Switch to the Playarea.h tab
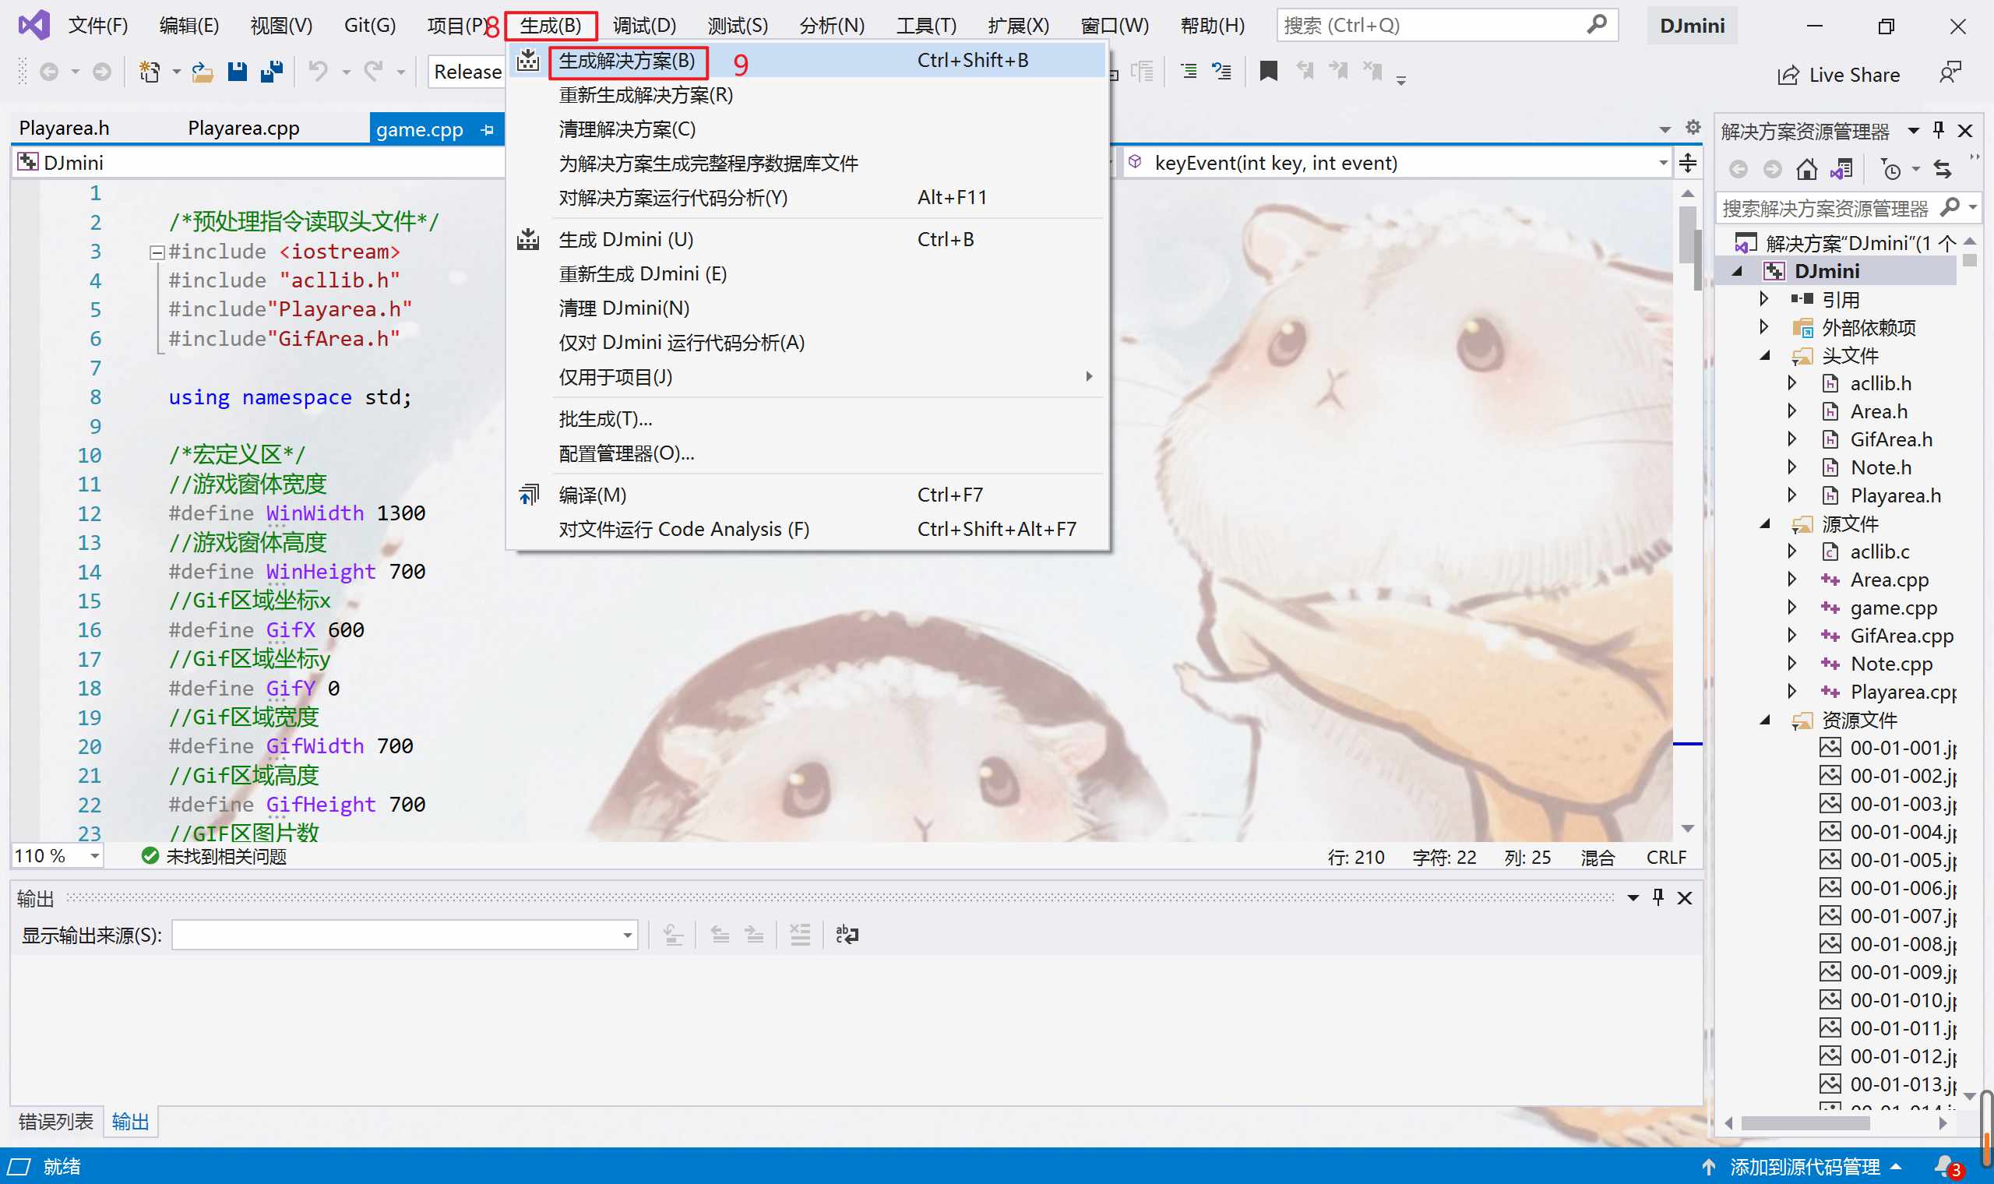Screen dimensions: 1994x1184 [64, 129]
